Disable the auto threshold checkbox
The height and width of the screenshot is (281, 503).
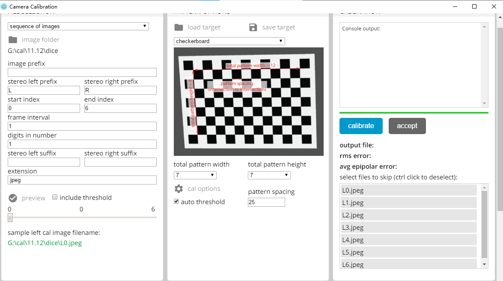click(176, 201)
